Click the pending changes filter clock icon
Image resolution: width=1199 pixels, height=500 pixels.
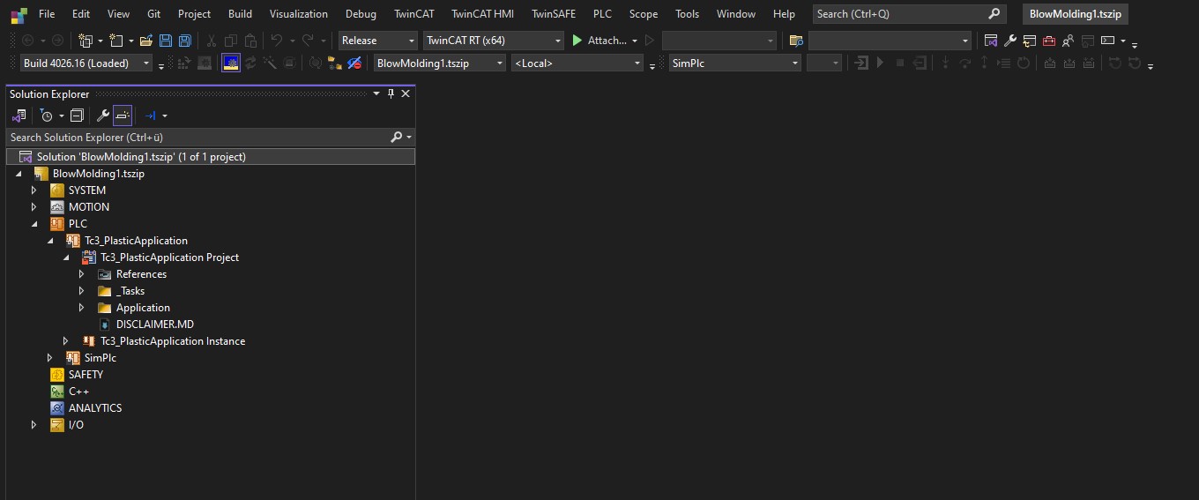pos(46,116)
